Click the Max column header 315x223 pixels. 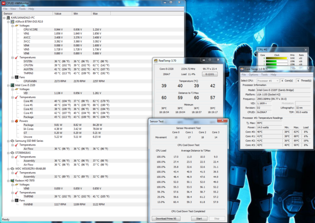[101, 13]
